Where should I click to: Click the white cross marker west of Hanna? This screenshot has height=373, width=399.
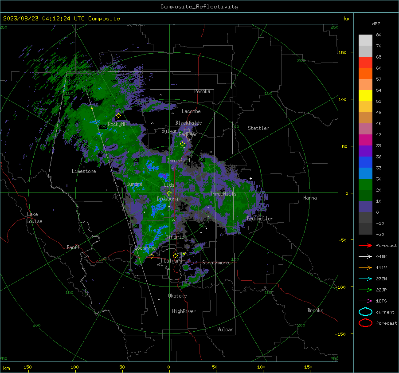[250, 178]
